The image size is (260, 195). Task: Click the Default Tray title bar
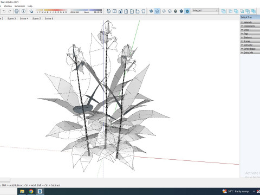[x=250, y=17]
